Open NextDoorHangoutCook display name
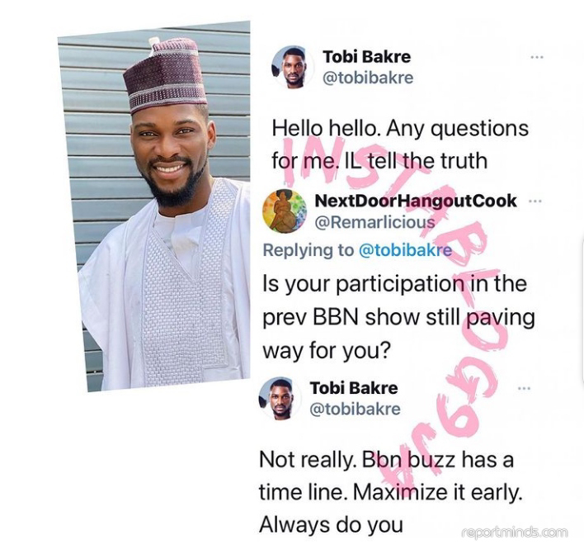 (416, 201)
